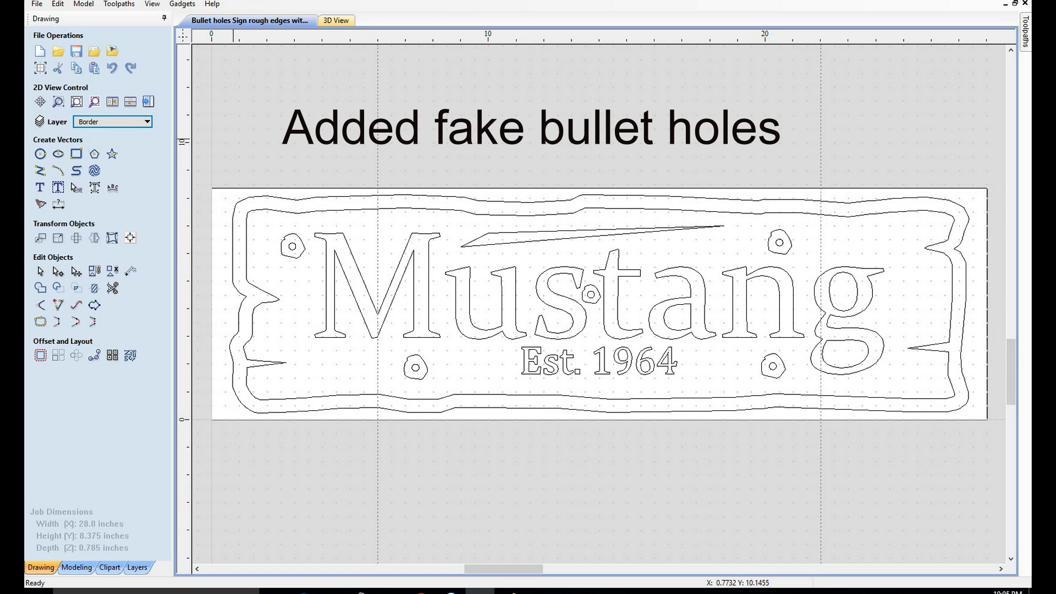Expand the Toolpaths side panel tab
The width and height of the screenshot is (1056, 594).
[1026, 32]
